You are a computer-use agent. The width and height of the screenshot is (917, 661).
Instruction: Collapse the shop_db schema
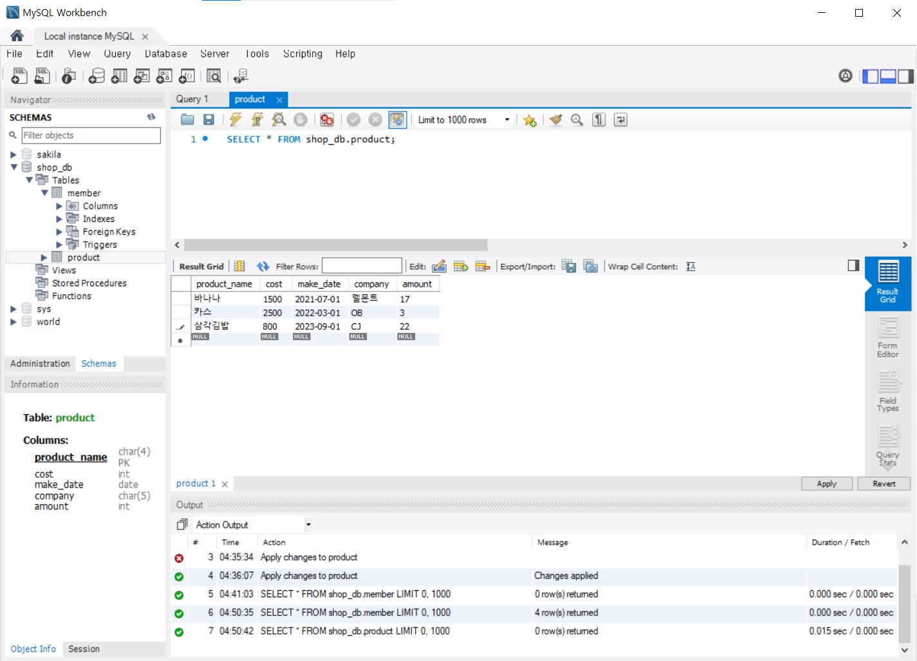(14, 167)
